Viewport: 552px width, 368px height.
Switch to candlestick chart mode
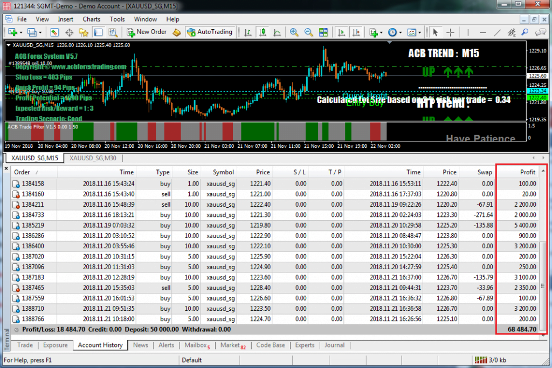point(263,32)
